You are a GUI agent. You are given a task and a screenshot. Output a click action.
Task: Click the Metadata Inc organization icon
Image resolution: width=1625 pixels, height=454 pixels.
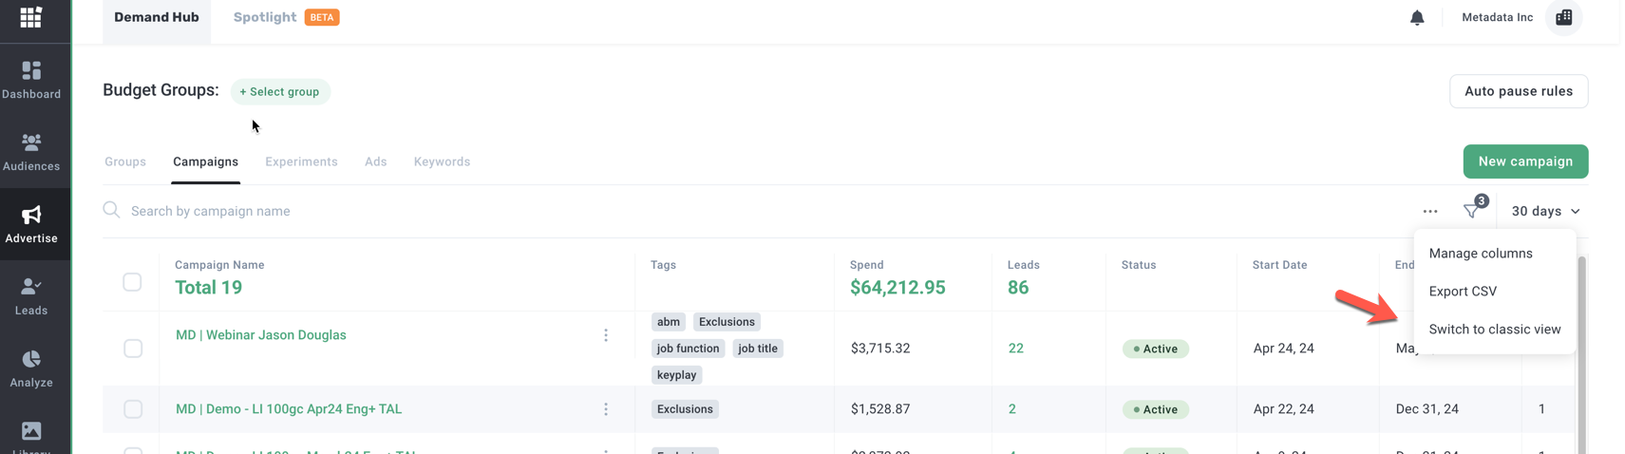[x=1563, y=17]
